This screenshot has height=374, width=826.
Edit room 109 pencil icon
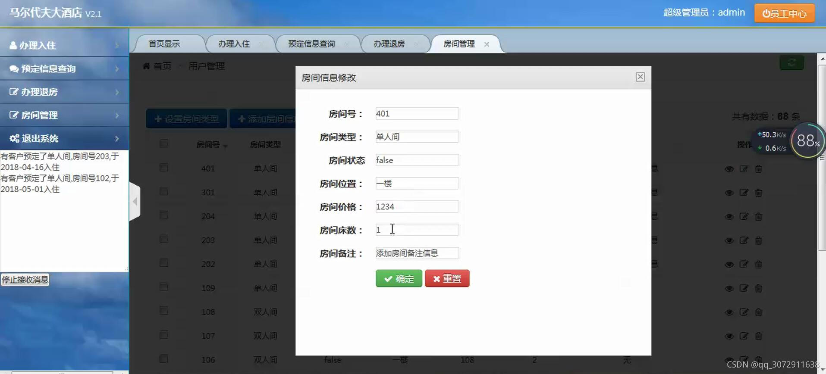(744, 288)
